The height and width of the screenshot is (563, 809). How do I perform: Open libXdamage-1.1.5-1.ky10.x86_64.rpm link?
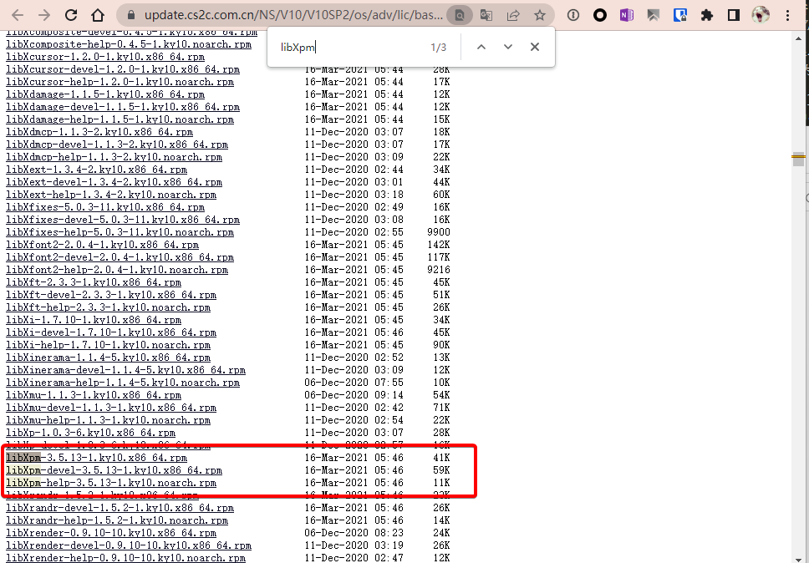click(x=105, y=94)
